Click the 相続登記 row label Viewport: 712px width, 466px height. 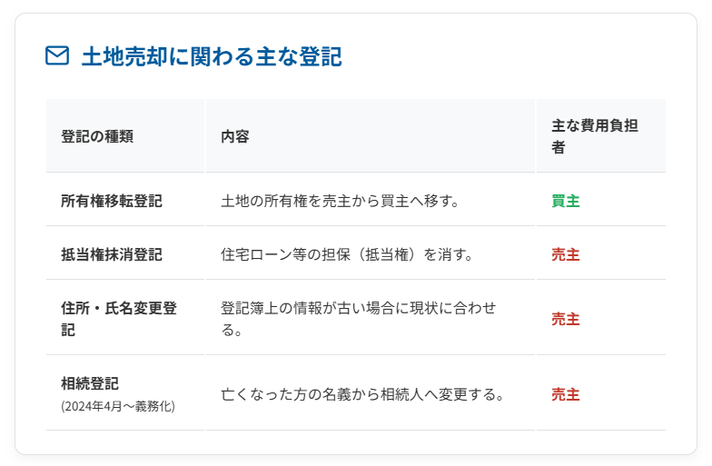90,383
